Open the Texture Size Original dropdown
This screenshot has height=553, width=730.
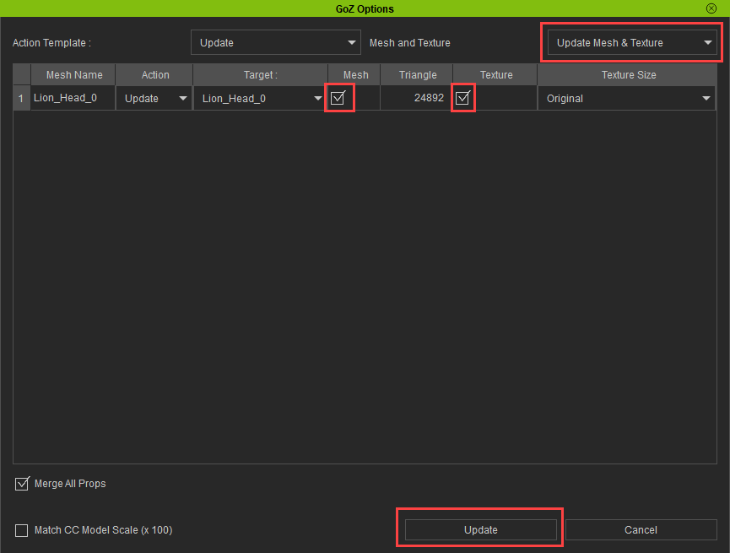click(628, 99)
